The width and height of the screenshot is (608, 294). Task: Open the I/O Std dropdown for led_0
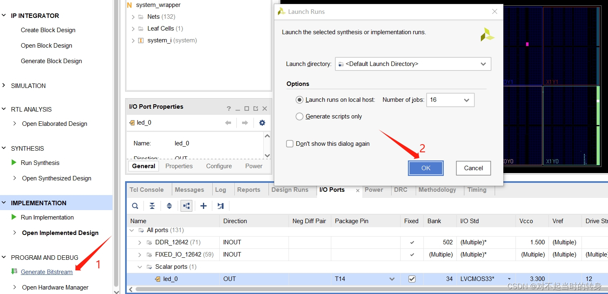point(509,279)
